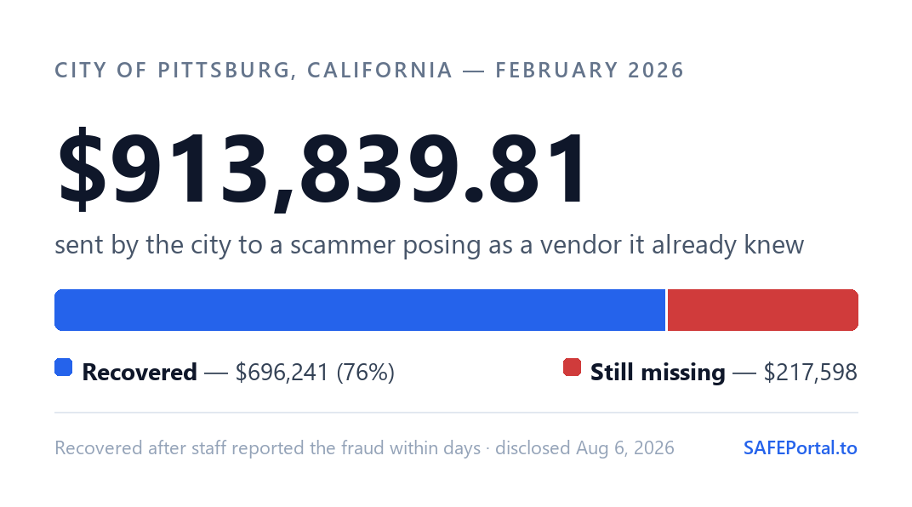Click the FEBRUARY 2026 date in header
The width and height of the screenshot is (912, 507).
coord(590,71)
